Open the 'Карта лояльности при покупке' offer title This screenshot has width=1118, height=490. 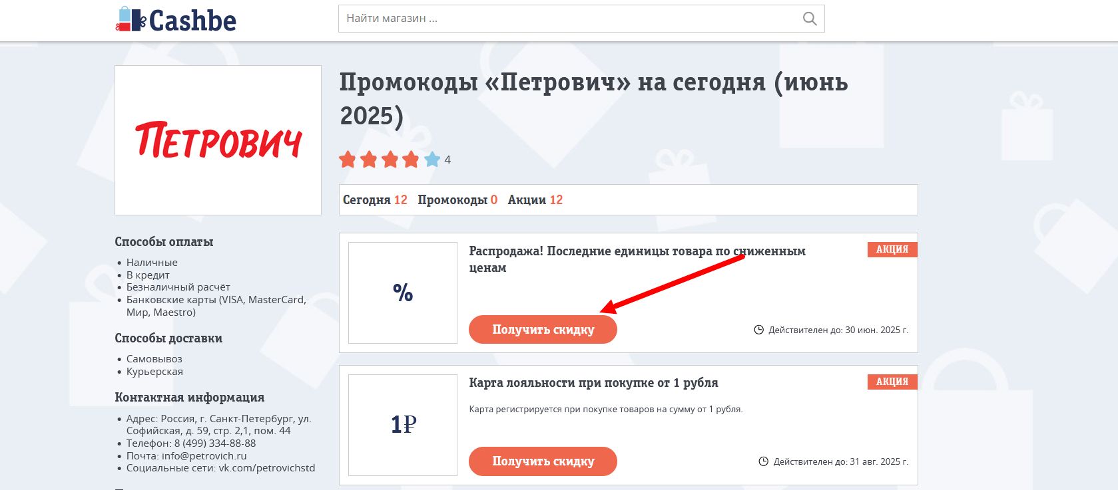(593, 383)
